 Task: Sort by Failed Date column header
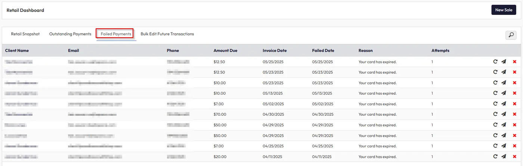[x=323, y=51]
